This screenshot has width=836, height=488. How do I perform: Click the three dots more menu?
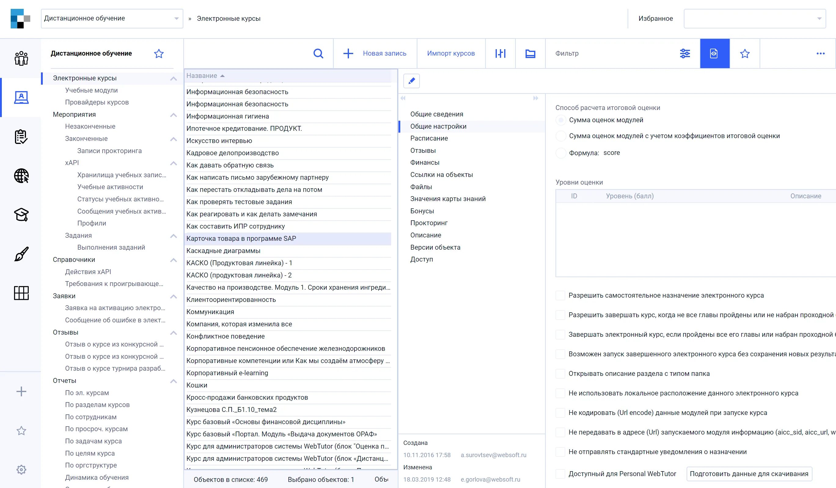[820, 53]
